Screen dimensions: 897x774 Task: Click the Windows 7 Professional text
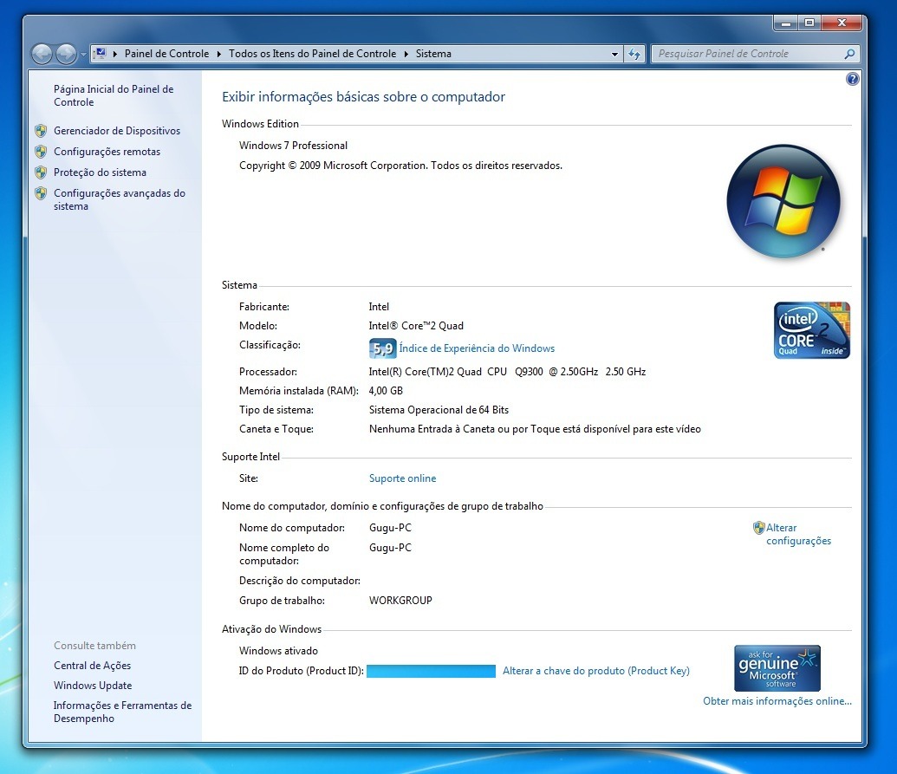pyautogui.click(x=293, y=146)
